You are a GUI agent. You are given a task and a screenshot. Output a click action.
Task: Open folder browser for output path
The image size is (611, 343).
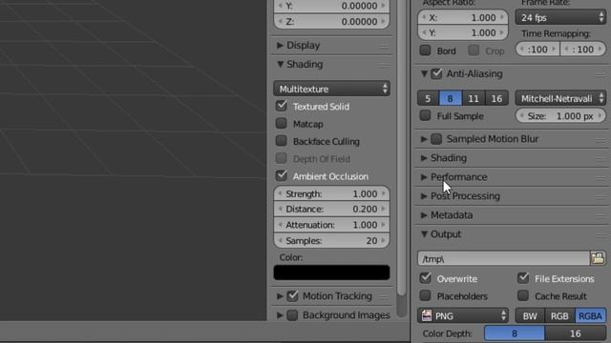598,258
